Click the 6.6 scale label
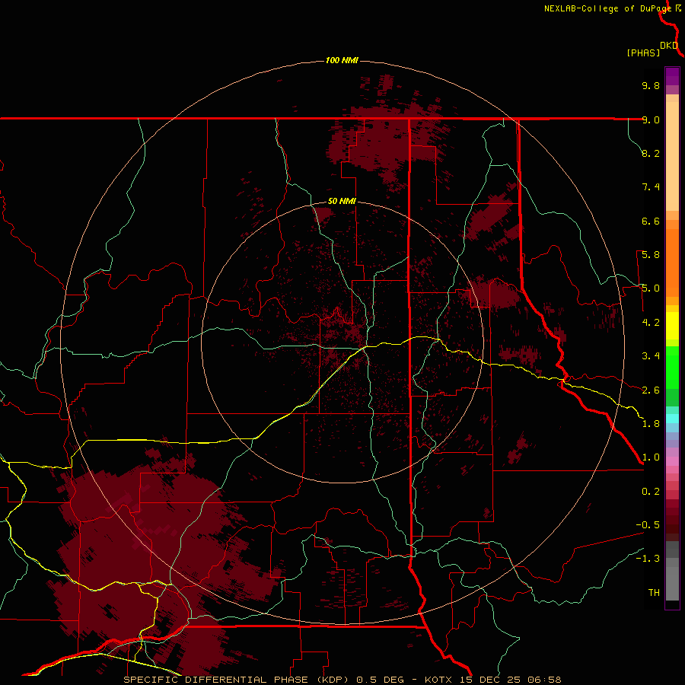The image size is (685, 685). click(651, 221)
